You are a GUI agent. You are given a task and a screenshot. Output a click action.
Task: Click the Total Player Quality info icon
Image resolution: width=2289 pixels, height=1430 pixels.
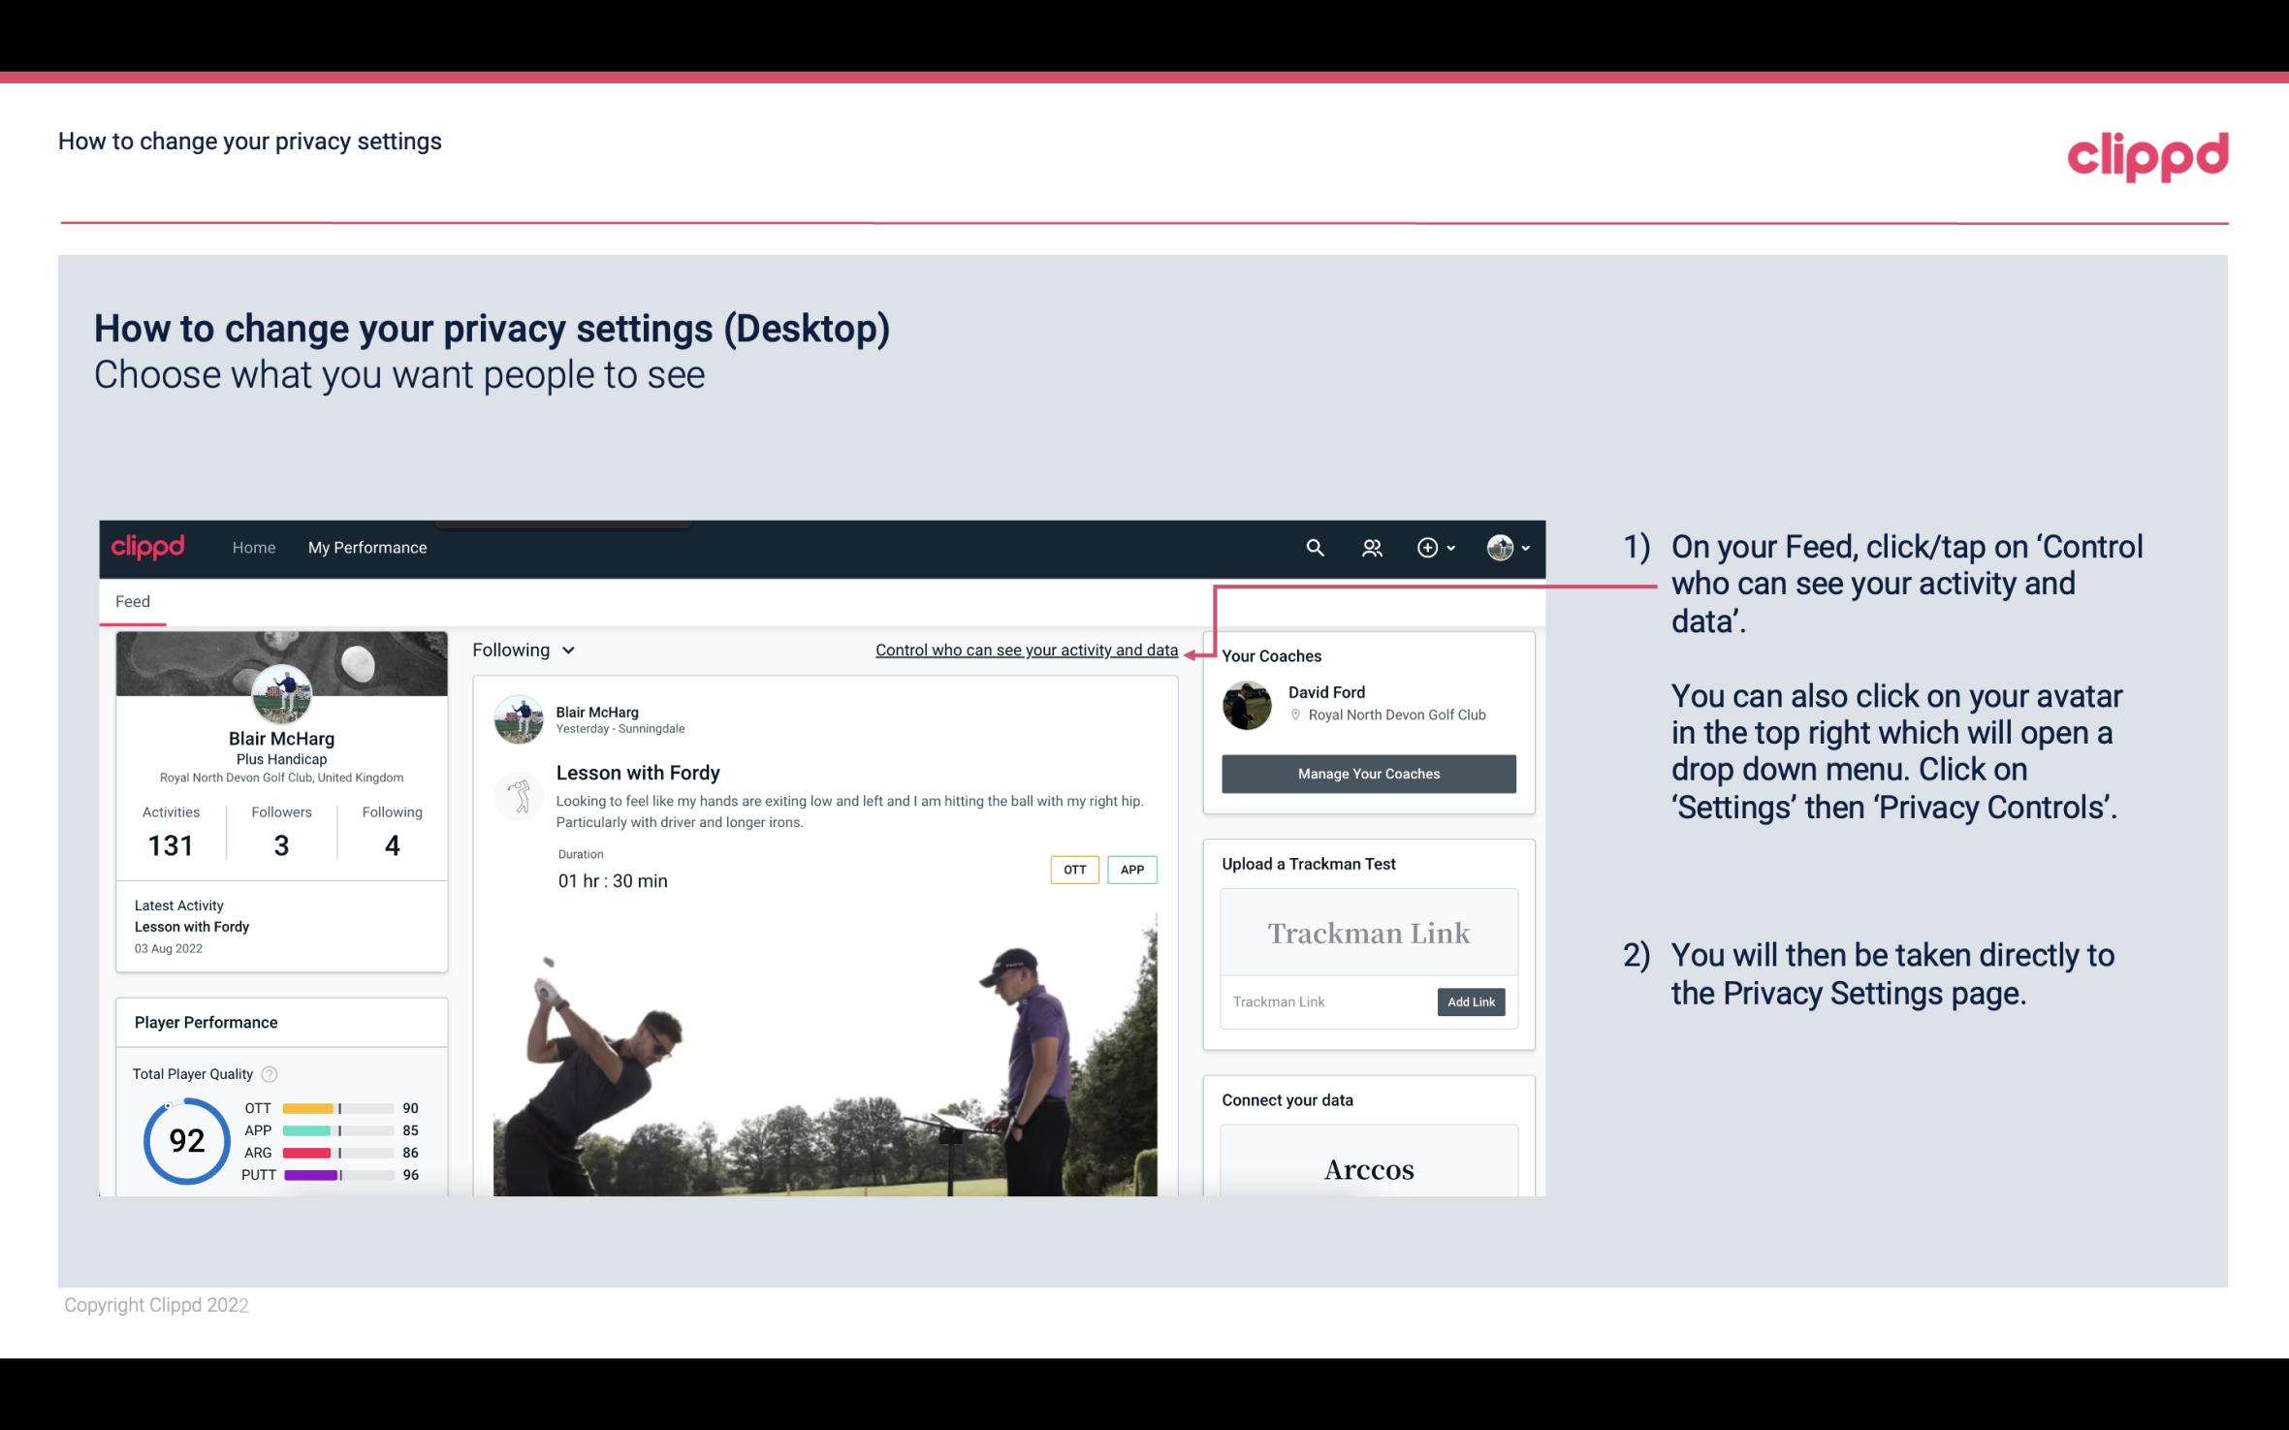(x=269, y=1072)
